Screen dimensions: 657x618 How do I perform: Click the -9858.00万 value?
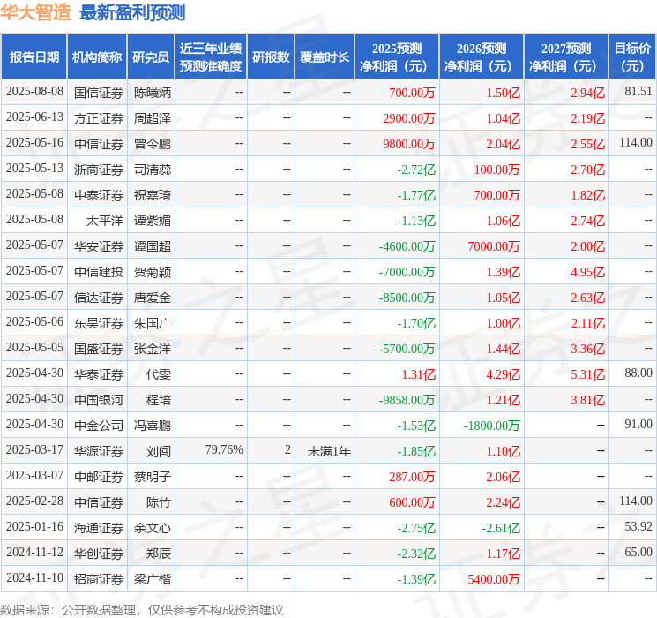point(407,400)
